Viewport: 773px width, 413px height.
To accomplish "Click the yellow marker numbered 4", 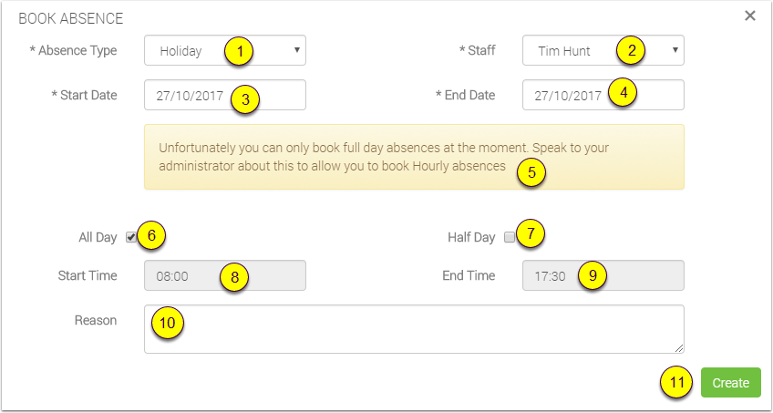I will click(x=622, y=93).
